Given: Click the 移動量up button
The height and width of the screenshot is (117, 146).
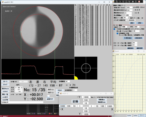Looking at the screenshot, I should (x=102, y=100).
